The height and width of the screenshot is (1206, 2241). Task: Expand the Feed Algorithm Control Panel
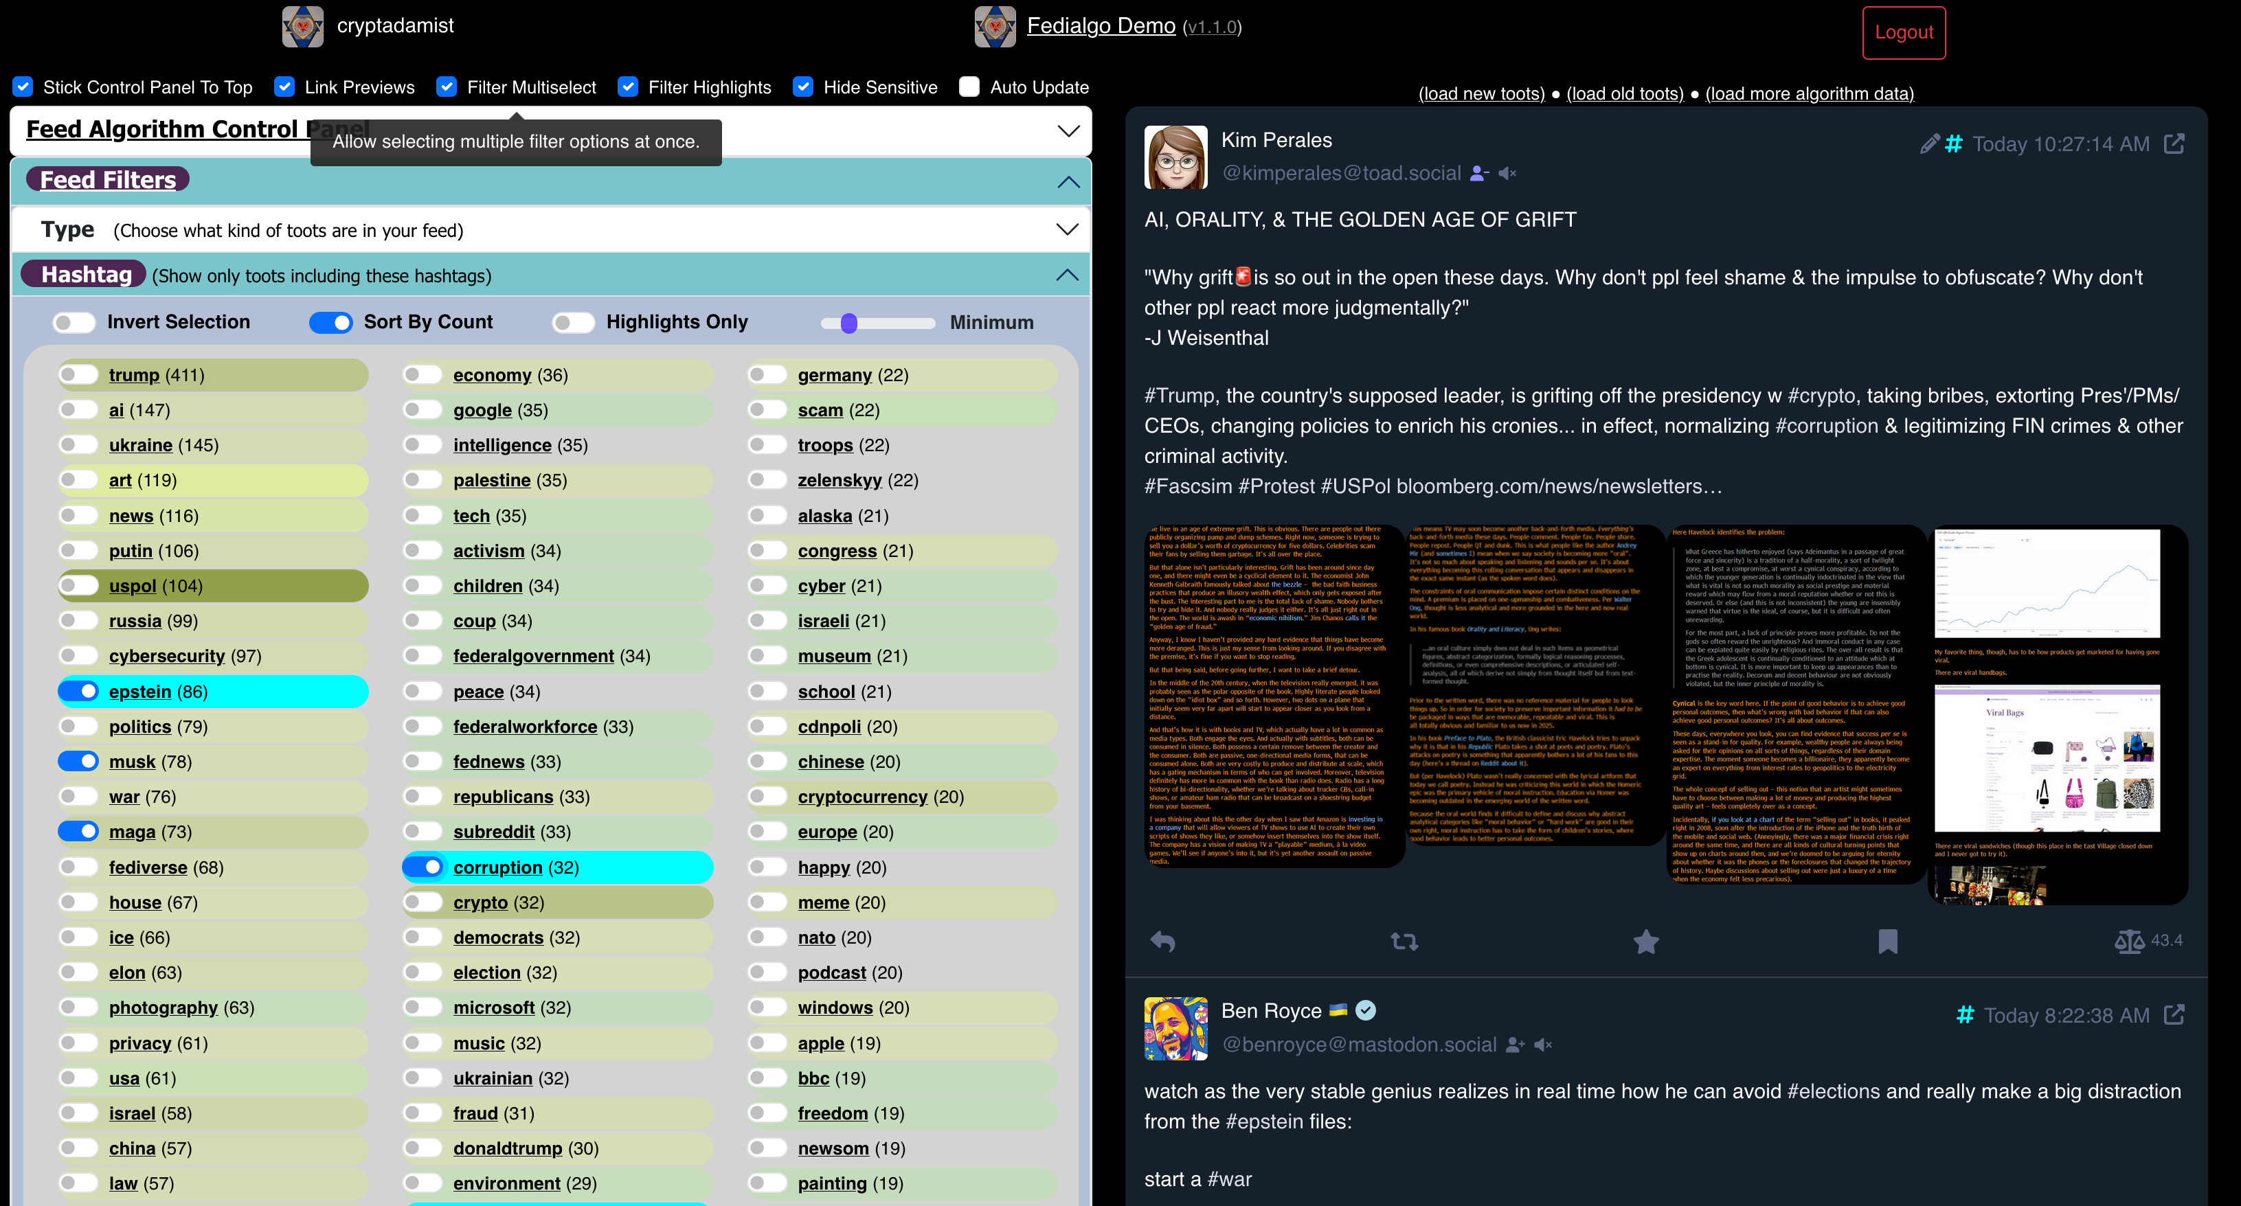coord(1068,130)
